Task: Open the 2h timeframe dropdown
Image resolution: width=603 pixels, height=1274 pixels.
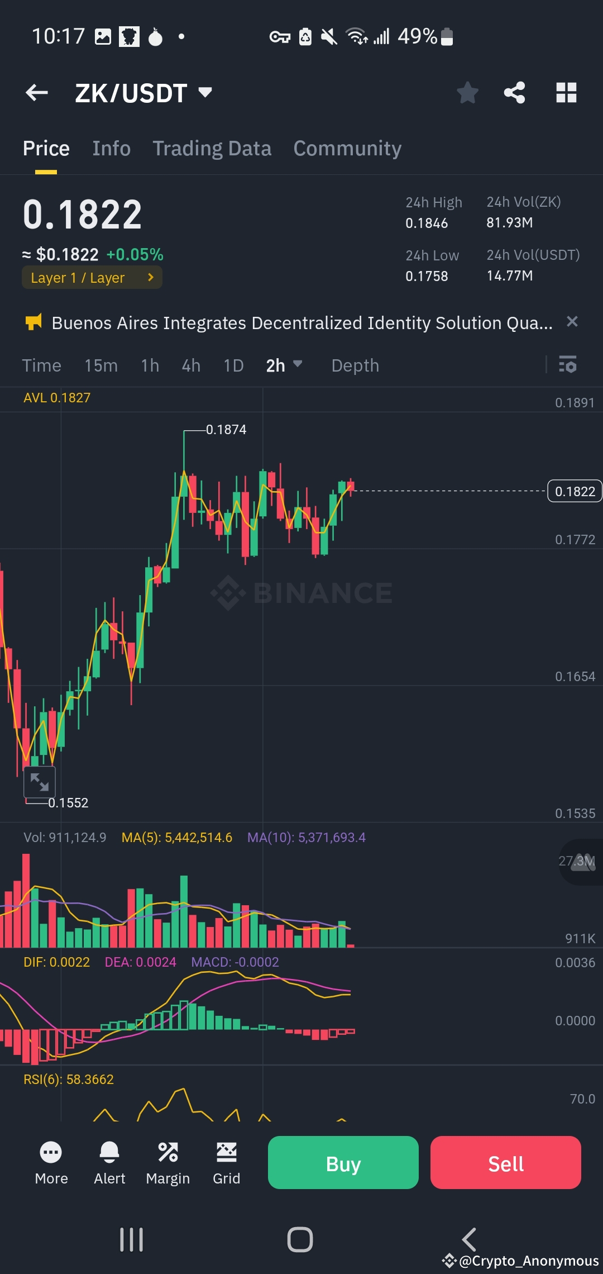Action: coord(284,365)
